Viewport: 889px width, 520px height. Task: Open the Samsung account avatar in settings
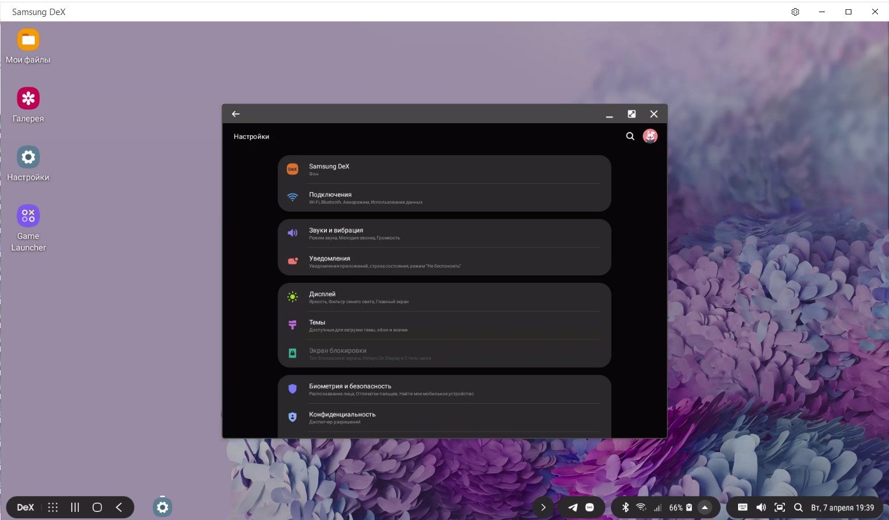pos(650,136)
